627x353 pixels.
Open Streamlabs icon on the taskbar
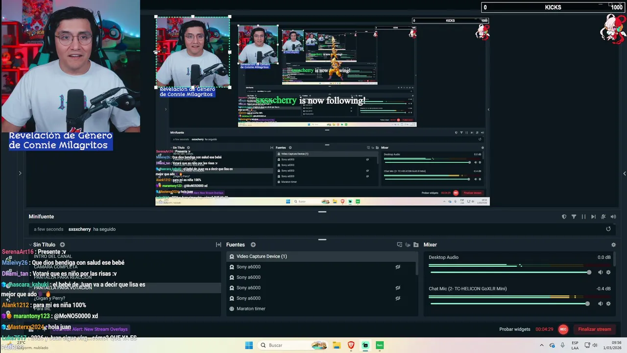[x=365, y=345]
